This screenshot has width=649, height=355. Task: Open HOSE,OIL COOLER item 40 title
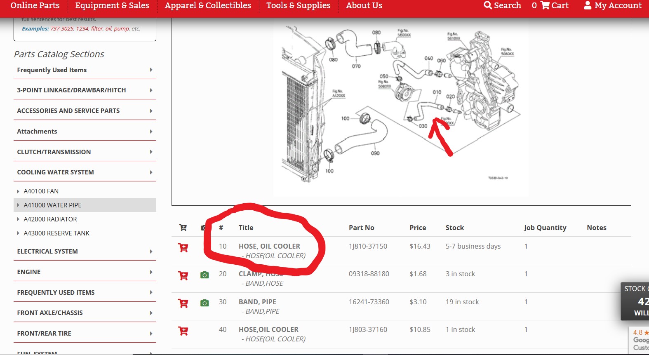(x=268, y=329)
